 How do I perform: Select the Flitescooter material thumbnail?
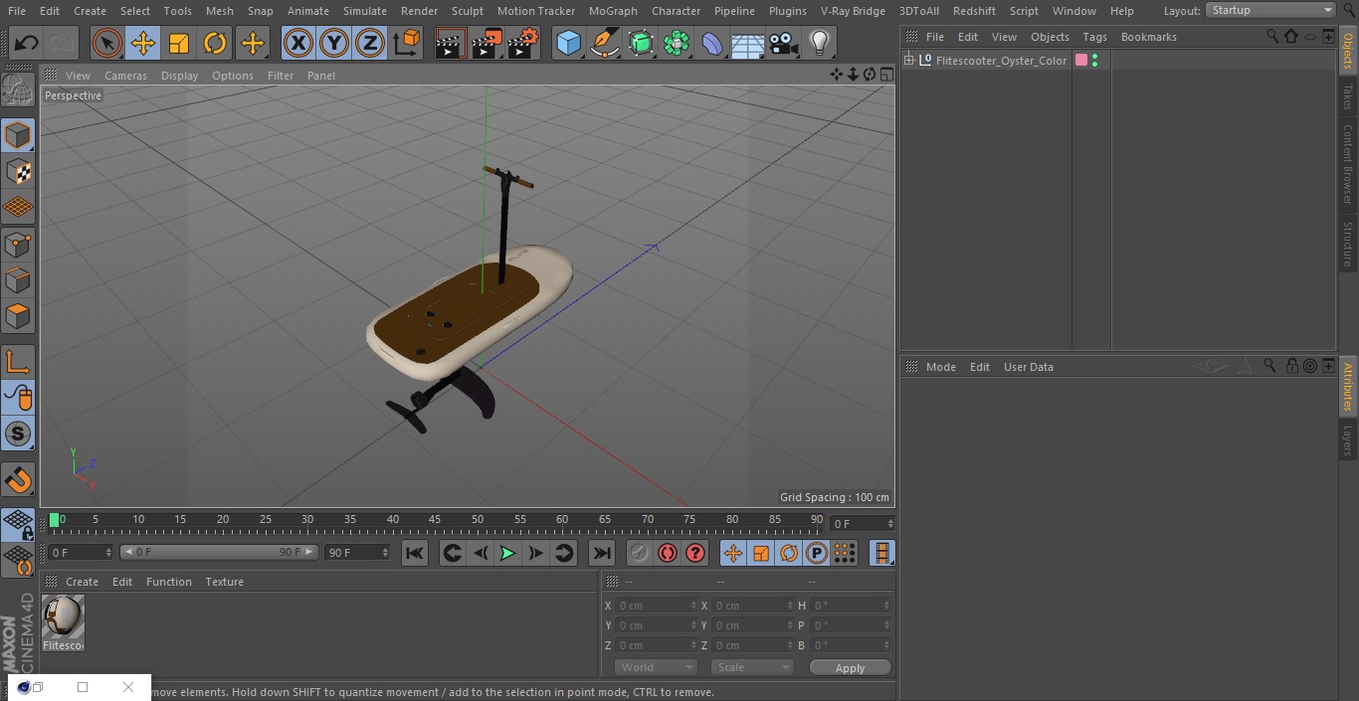click(64, 617)
